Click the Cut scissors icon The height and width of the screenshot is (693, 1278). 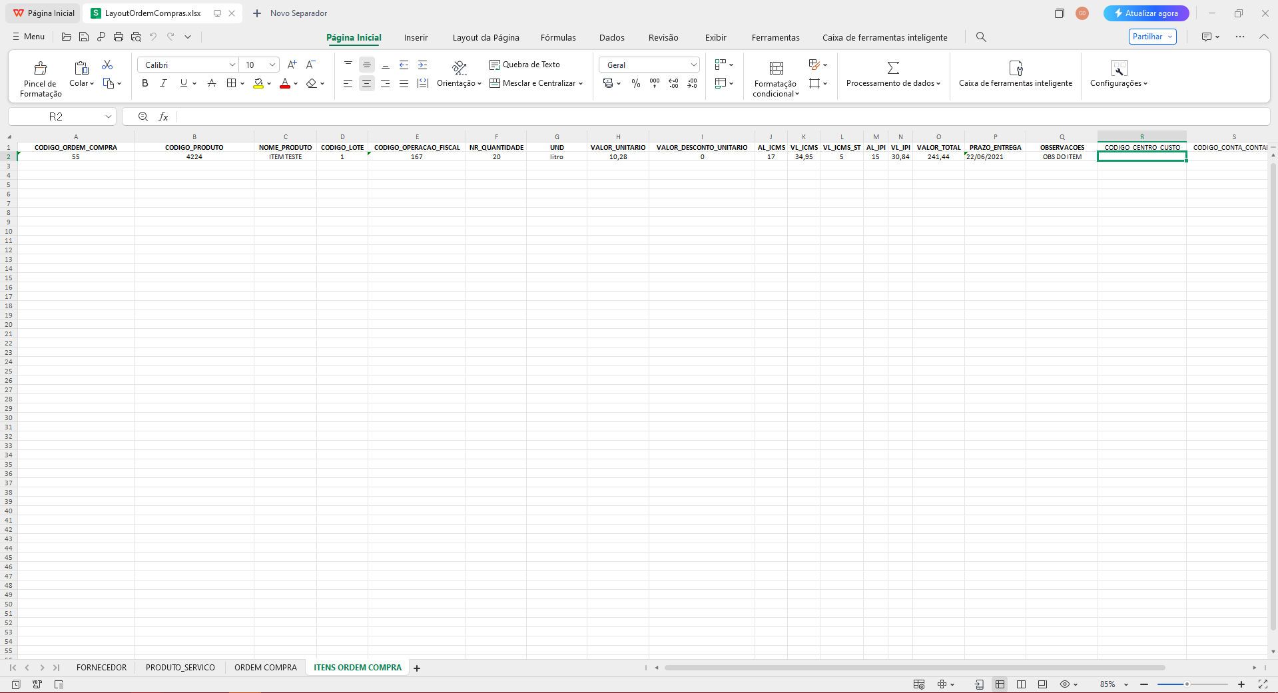107,65
